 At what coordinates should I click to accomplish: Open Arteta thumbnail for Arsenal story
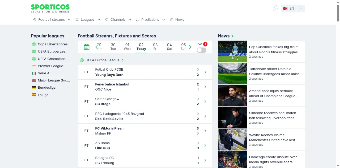pyautogui.click(x=232, y=96)
